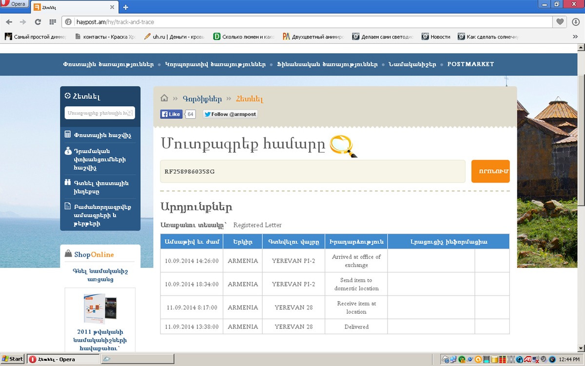Open the POSTMARKET navigation menu item
The height and width of the screenshot is (366, 585).
[x=470, y=64]
